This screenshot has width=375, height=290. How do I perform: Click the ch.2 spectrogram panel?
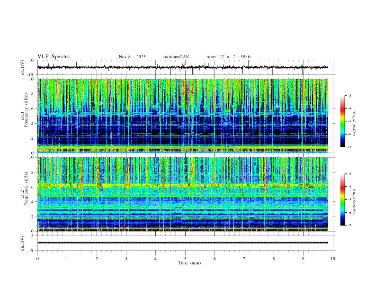(182, 194)
